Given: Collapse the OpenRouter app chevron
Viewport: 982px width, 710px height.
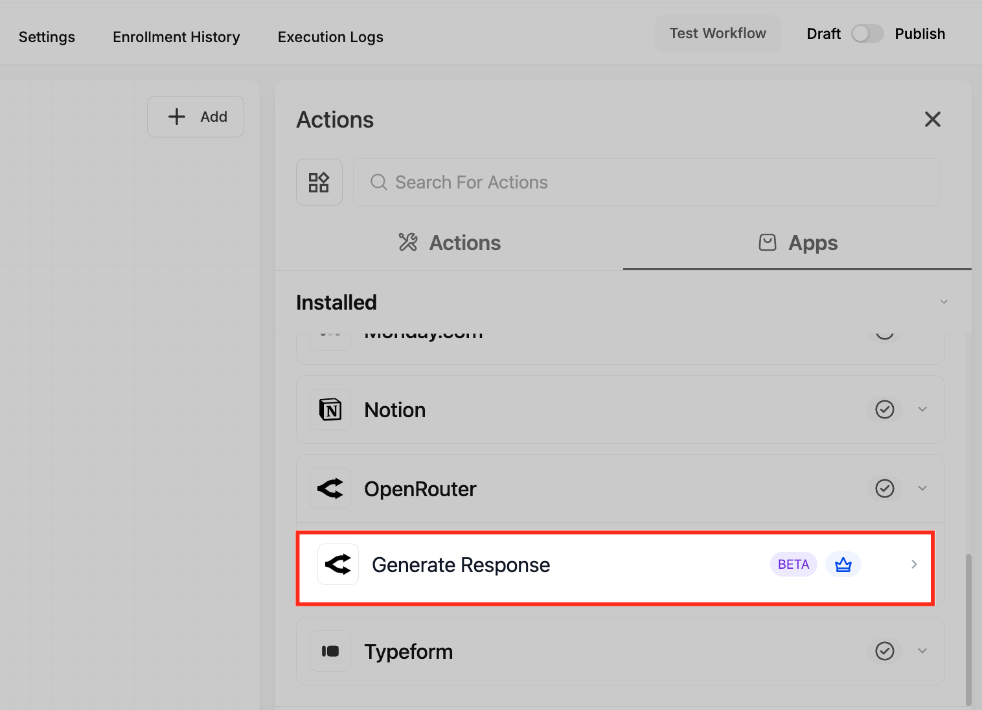Looking at the screenshot, I should [x=922, y=488].
